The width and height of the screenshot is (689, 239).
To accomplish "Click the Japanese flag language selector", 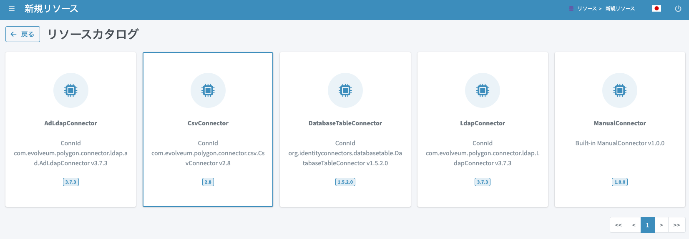I will pyautogui.click(x=656, y=8).
